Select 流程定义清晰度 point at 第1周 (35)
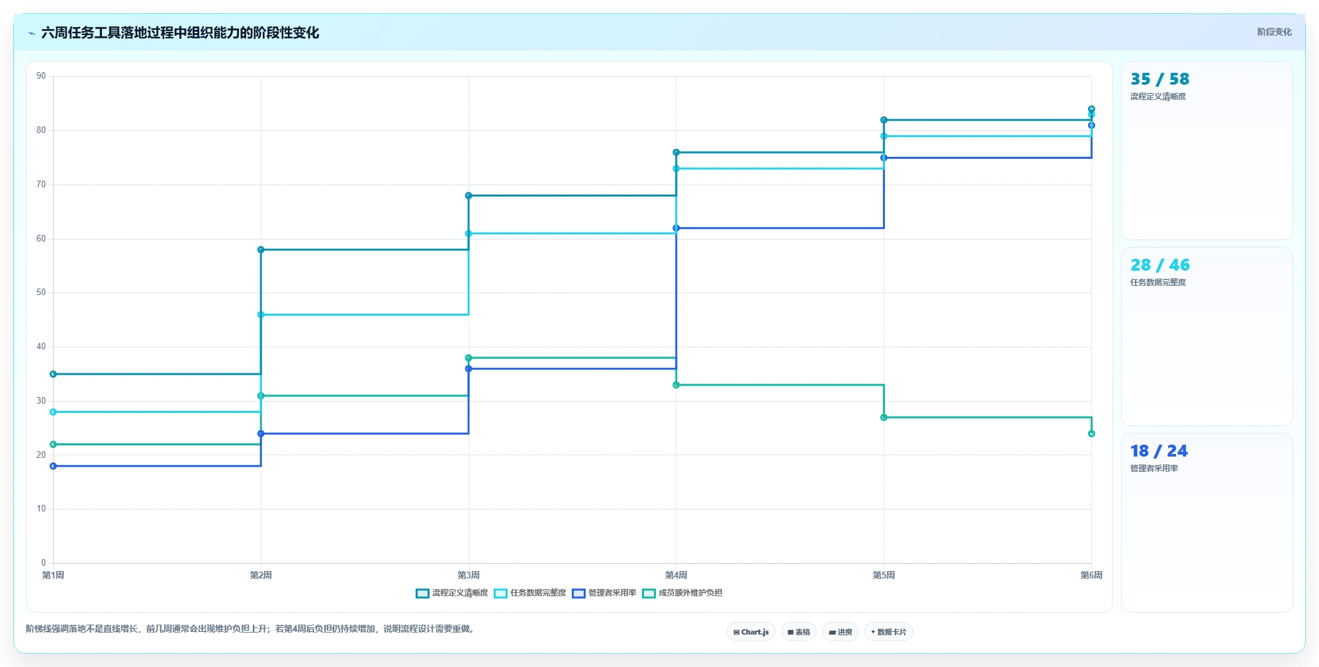This screenshot has height=667, width=1319. pyautogui.click(x=54, y=374)
